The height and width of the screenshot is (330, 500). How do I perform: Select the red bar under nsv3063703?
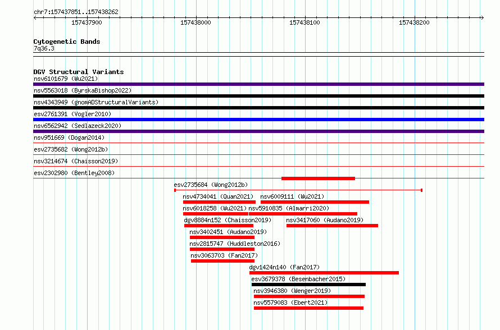(x=222, y=261)
